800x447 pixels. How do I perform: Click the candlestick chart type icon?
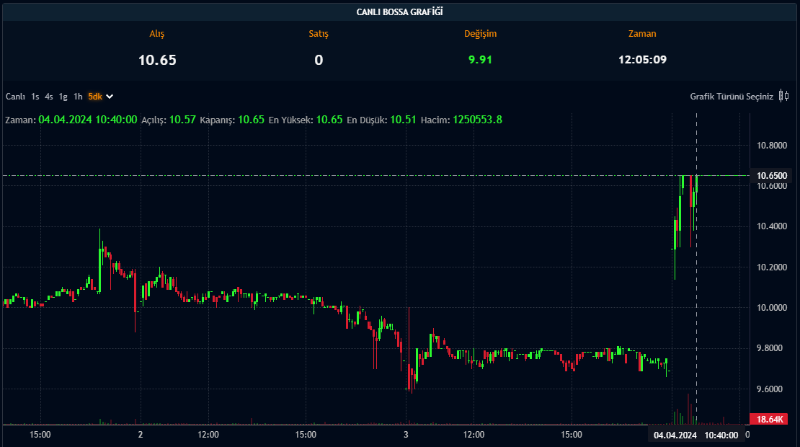(x=783, y=96)
